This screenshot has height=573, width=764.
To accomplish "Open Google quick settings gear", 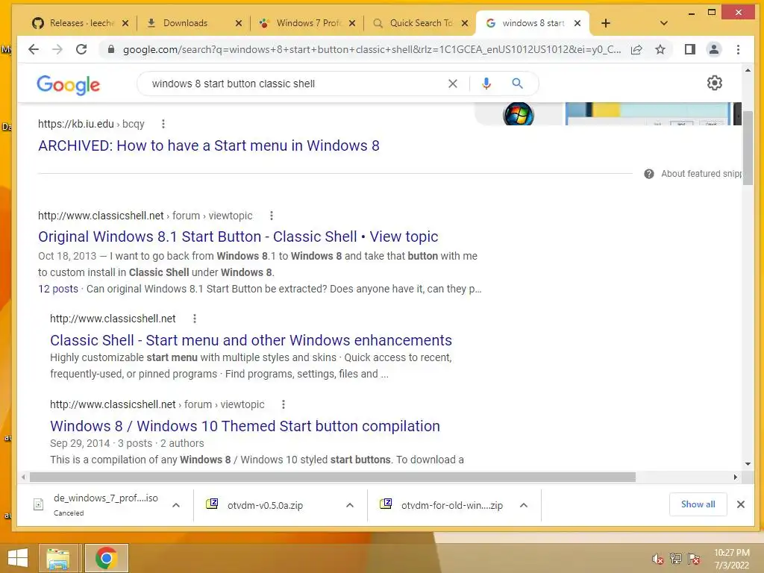I will pos(714,83).
